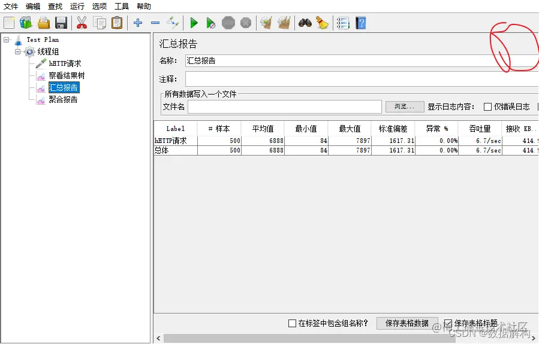
Task: Open the 帮助 menu
Action: pos(144,6)
